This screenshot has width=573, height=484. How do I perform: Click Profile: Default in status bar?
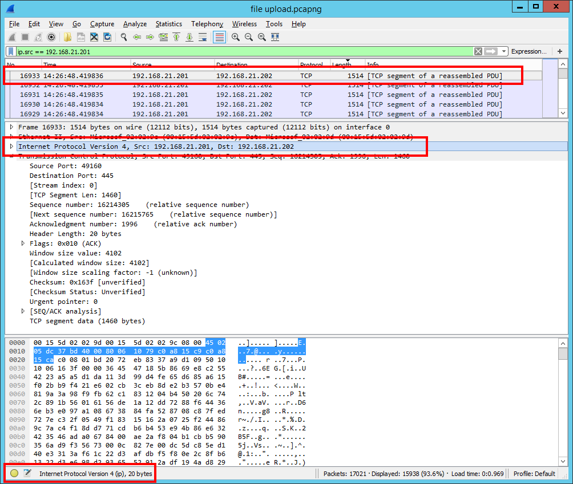click(x=534, y=474)
